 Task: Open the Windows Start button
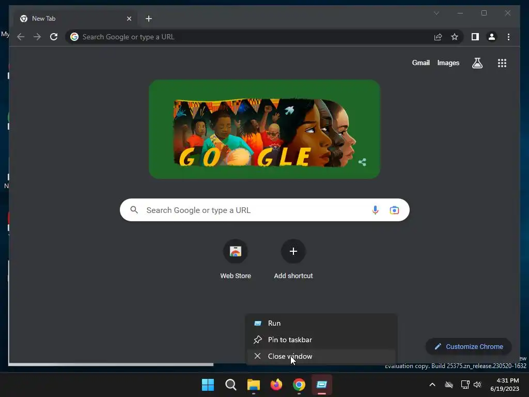coord(208,385)
